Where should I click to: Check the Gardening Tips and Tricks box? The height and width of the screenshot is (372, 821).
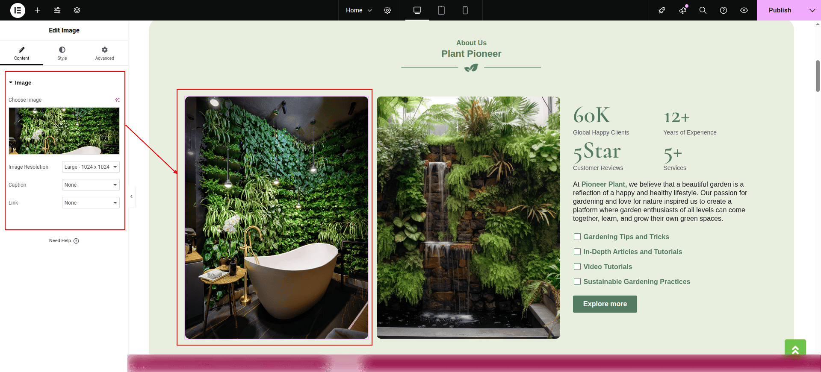click(577, 237)
